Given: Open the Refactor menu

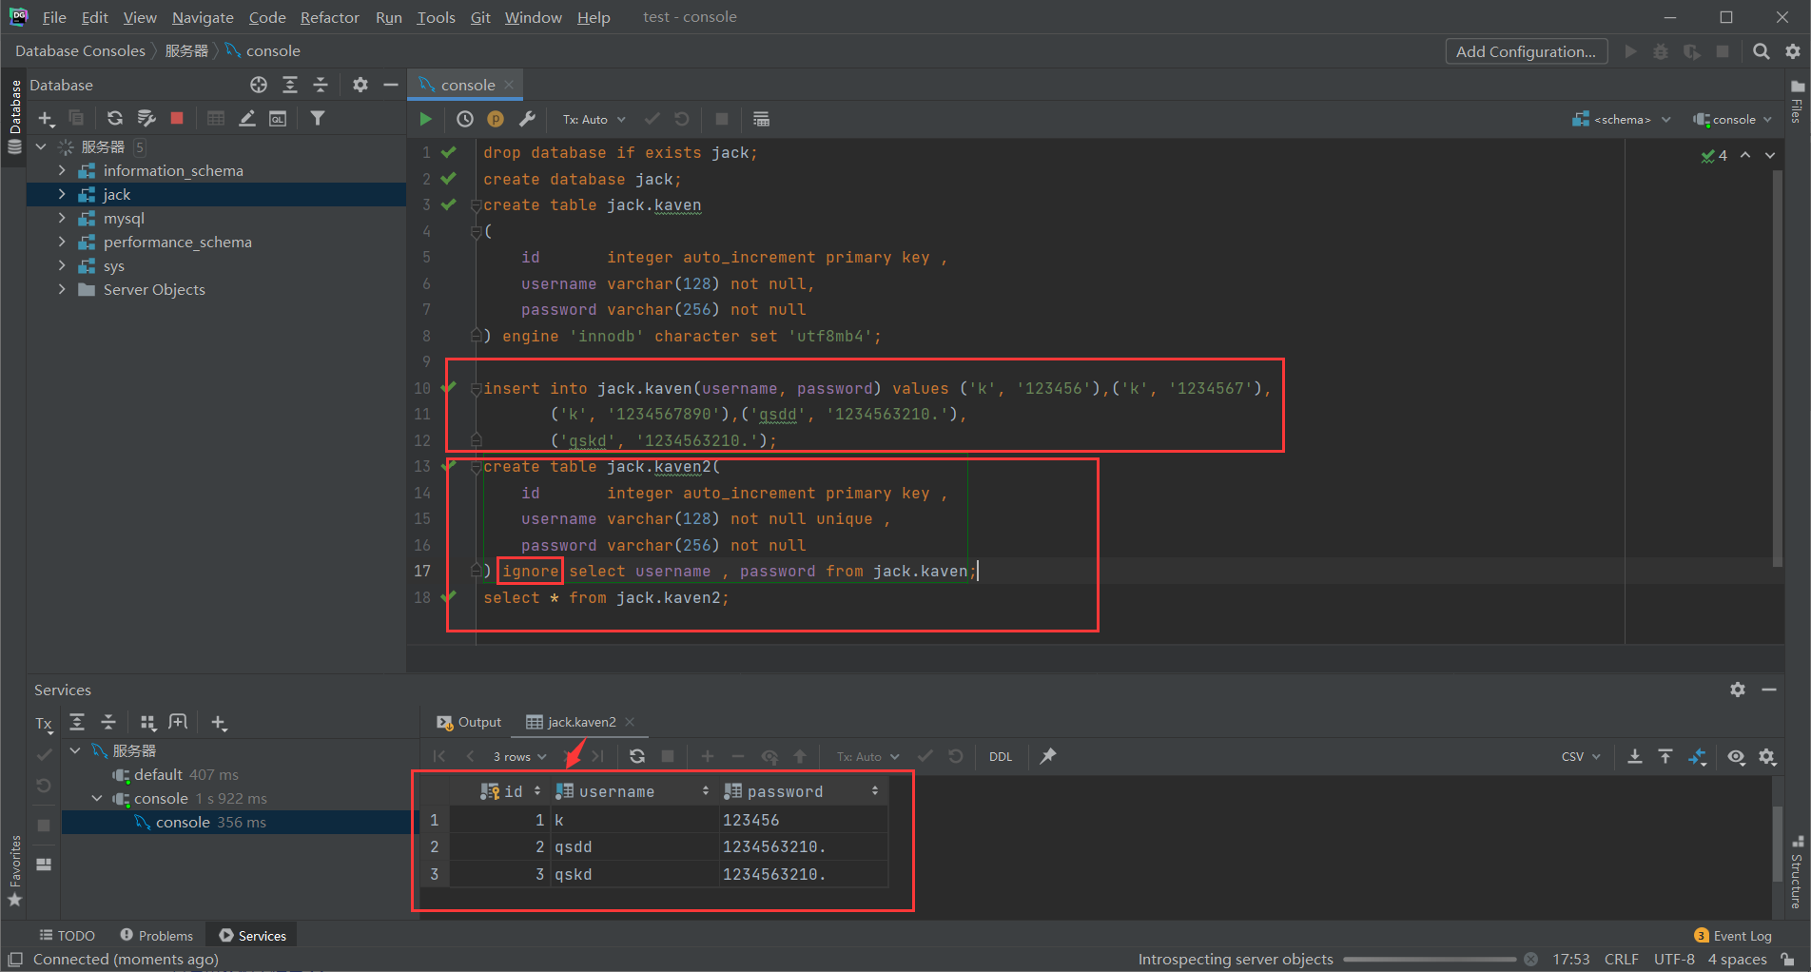Looking at the screenshot, I should [x=329, y=17].
